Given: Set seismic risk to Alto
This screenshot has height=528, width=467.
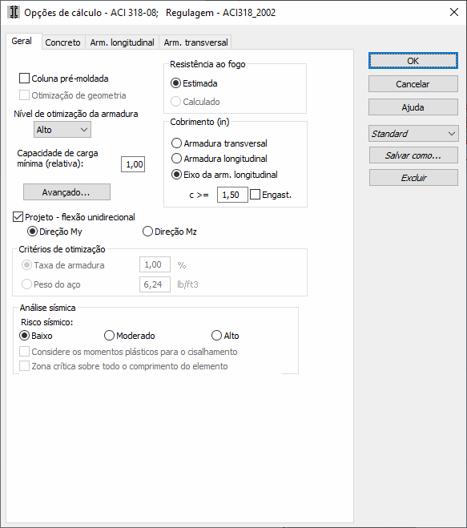Looking at the screenshot, I should (216, 336).
